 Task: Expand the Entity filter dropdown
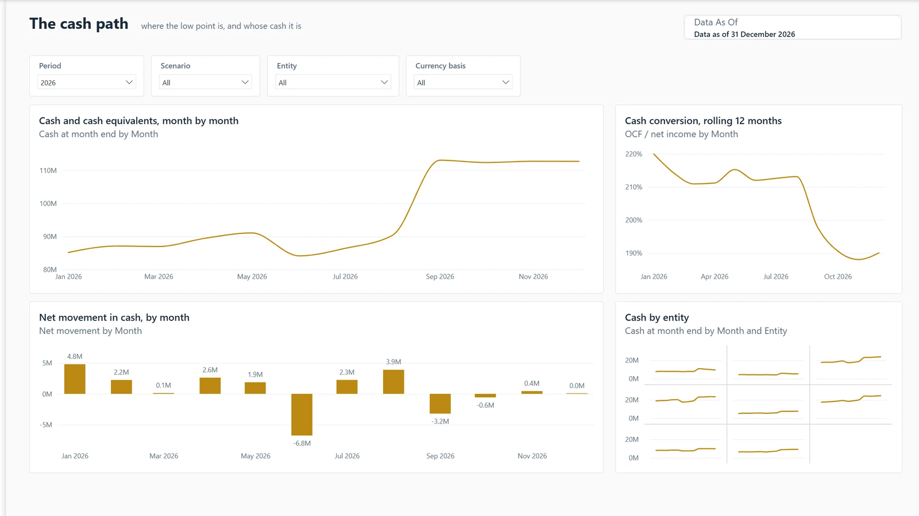[x=333, y=82]
